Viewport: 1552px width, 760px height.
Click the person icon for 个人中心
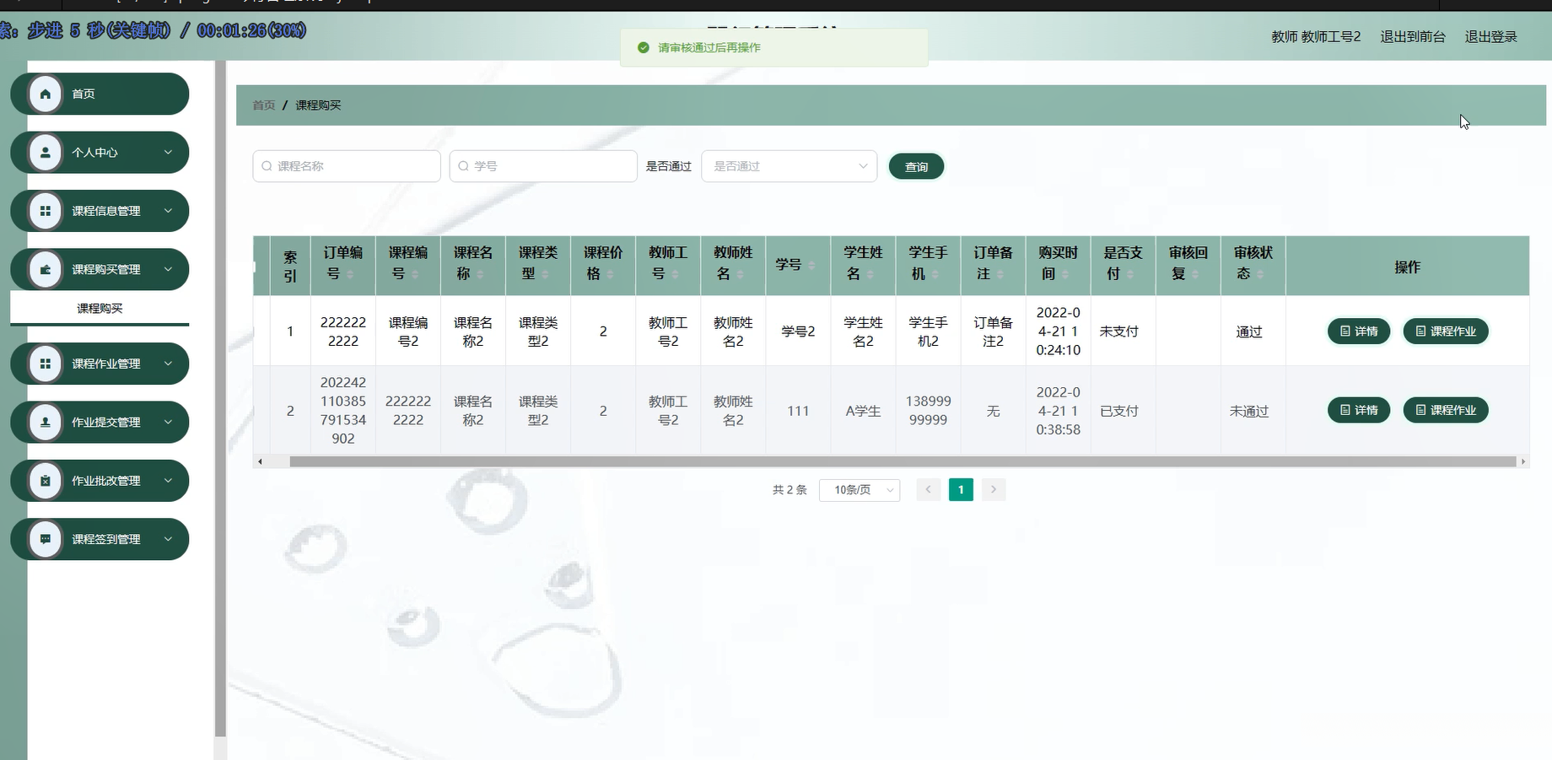pos(46,153)
